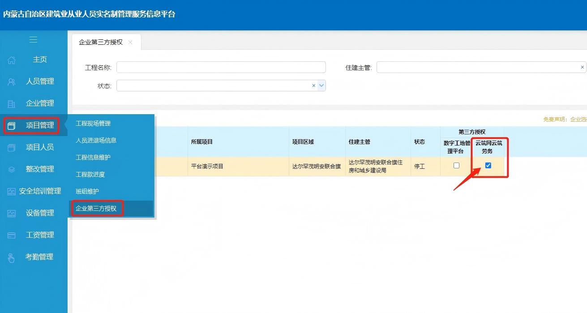The image size is (587, 313).
Task: Open the 工资管理 menu
Action: coord(40,235)
